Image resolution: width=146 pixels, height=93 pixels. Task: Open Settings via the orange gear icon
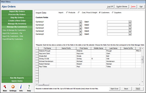coord(13,87)
